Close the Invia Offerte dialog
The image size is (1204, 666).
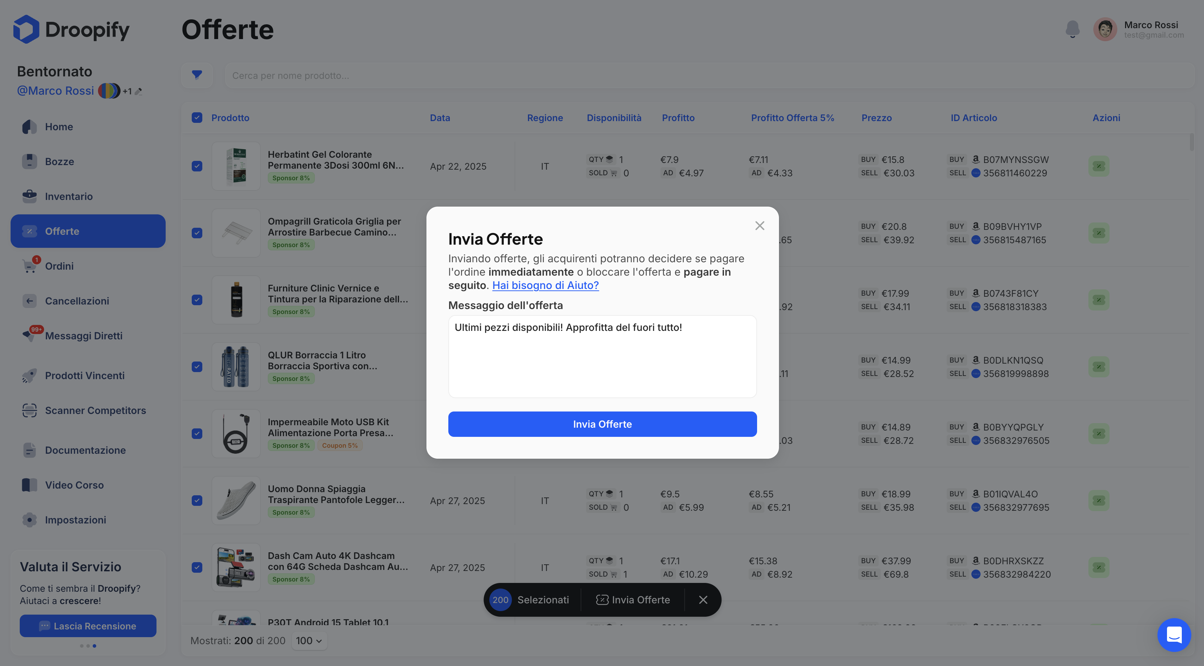(x=760, y=226)
